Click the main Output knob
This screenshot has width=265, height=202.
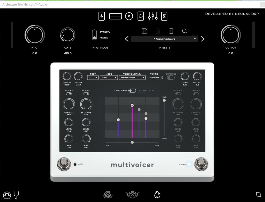(x=231, y=35)
